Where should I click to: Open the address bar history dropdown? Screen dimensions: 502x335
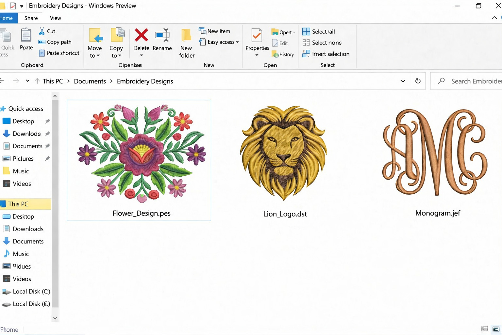click(403, 81)
